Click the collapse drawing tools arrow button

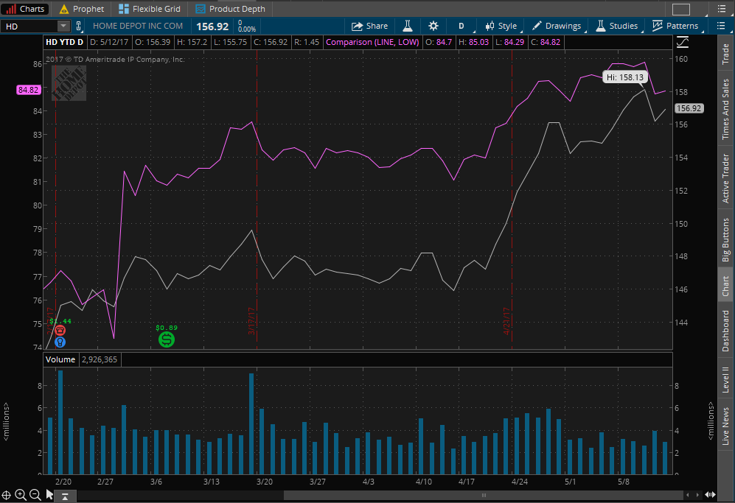tap(65, 496)
